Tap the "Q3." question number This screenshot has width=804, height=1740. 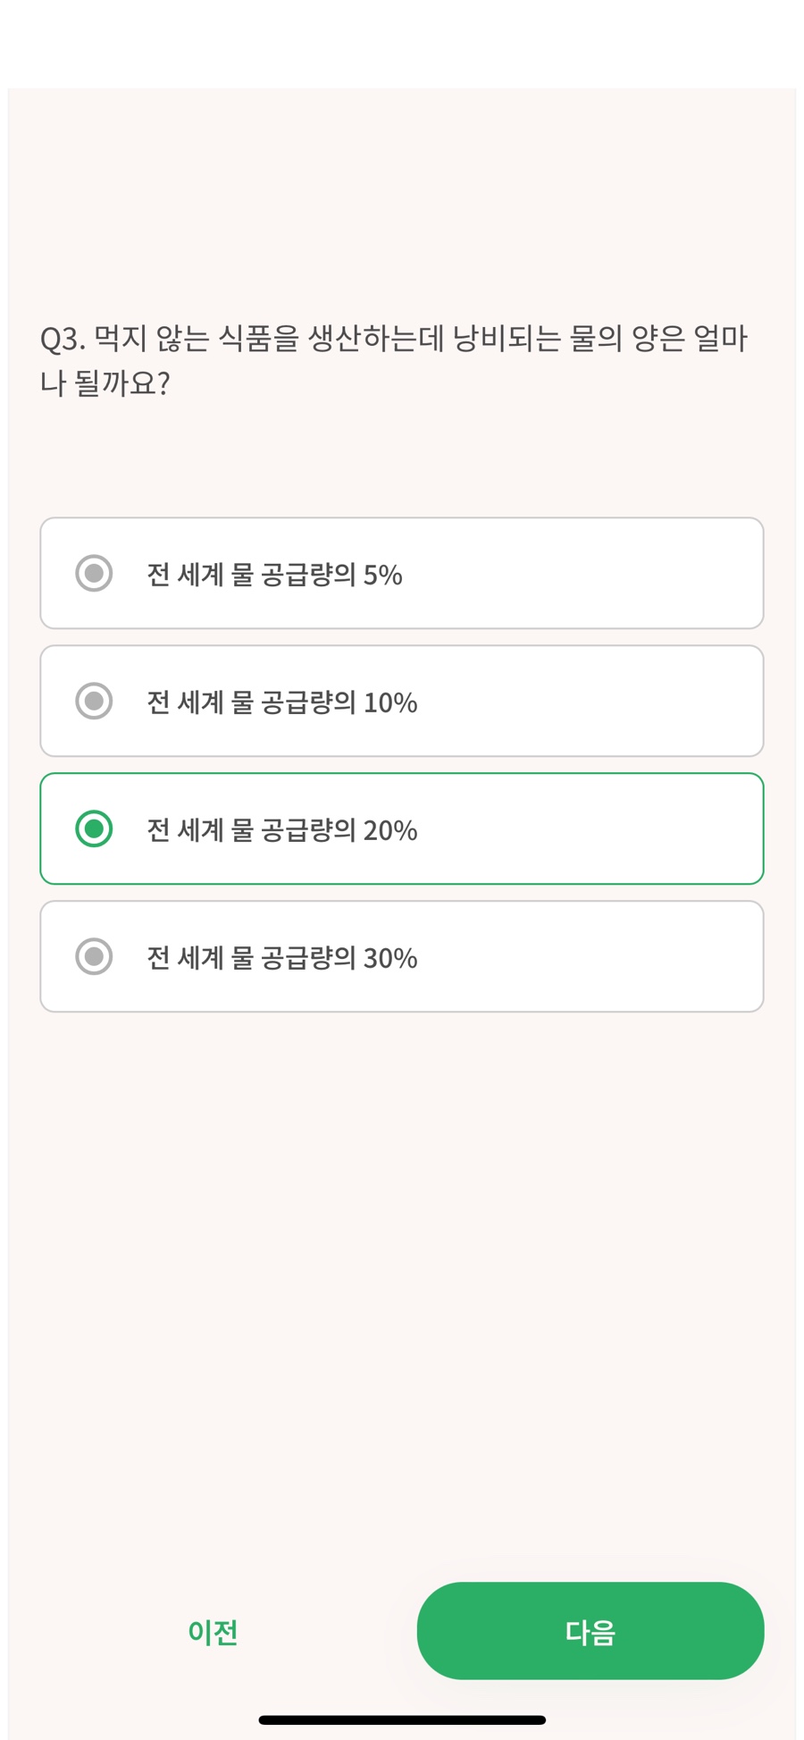pos(63,340)
